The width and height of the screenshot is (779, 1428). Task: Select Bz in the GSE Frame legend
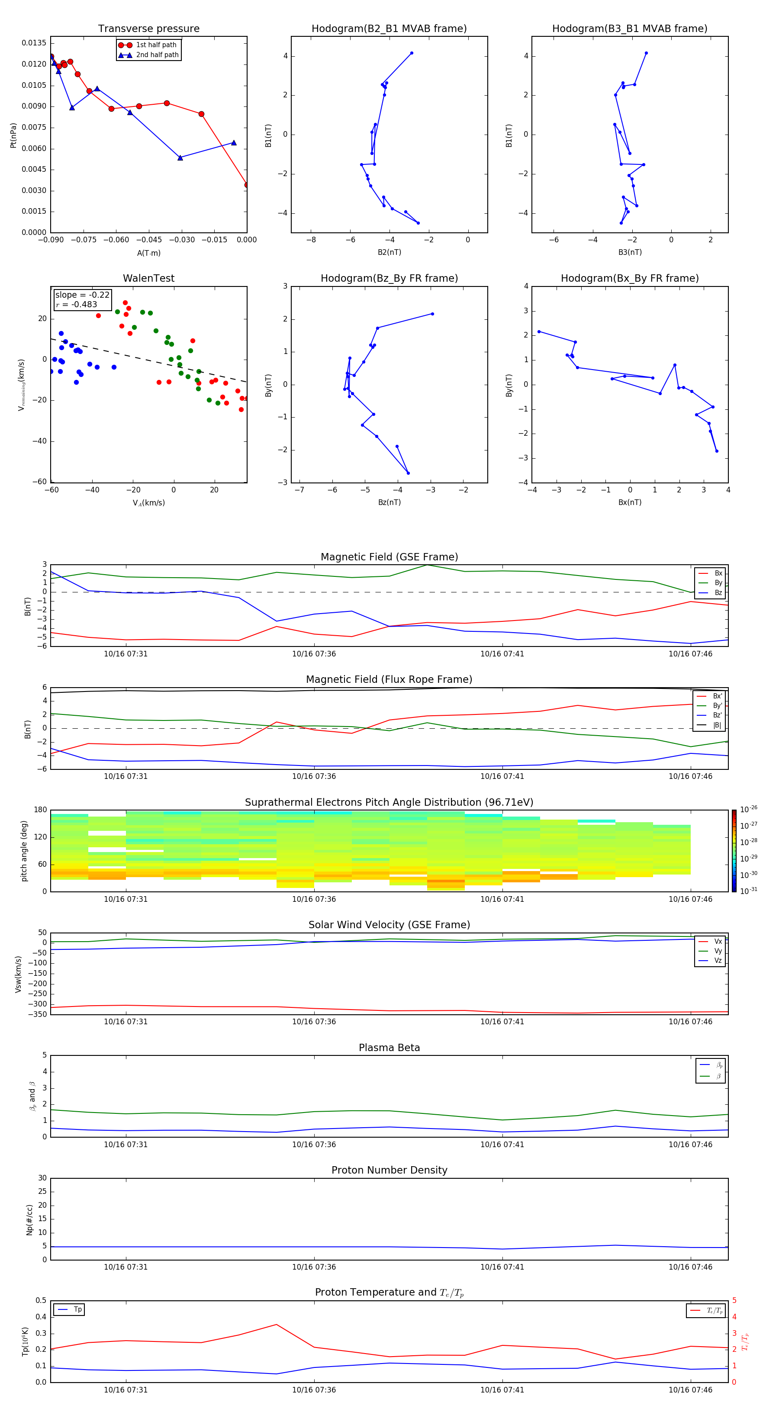point(710,592)
